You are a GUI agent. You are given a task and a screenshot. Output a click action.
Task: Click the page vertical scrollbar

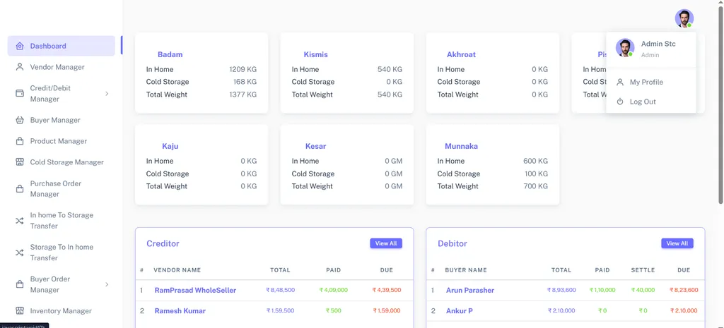pos(720,106)
